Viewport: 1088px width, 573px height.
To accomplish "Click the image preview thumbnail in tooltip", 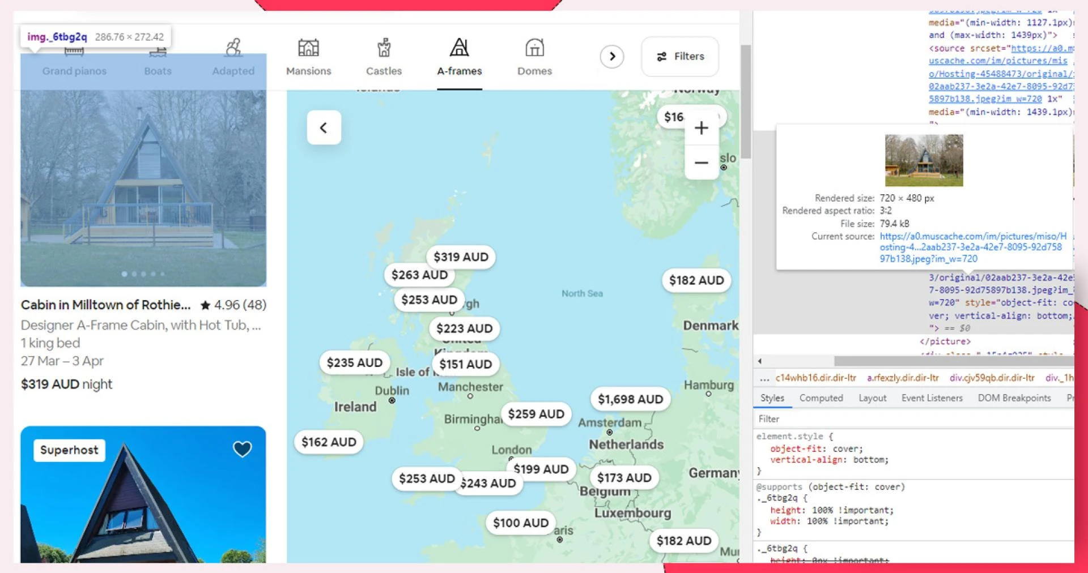I will 924,160.
